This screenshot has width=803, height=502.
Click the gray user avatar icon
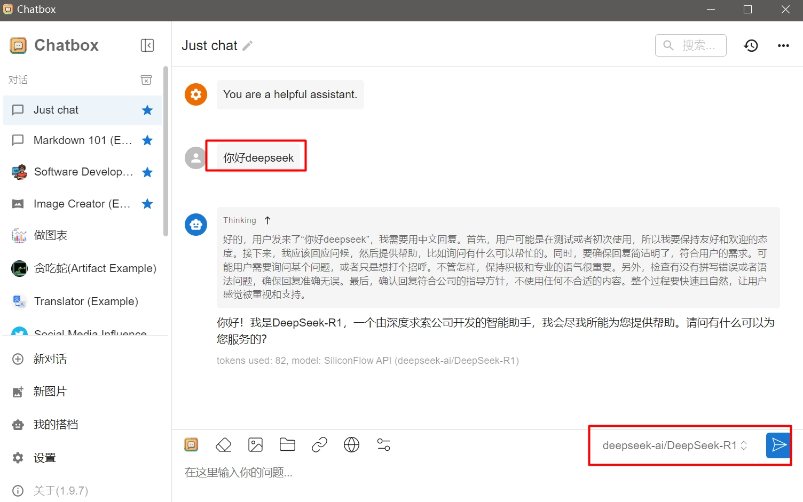pos(196,158)
